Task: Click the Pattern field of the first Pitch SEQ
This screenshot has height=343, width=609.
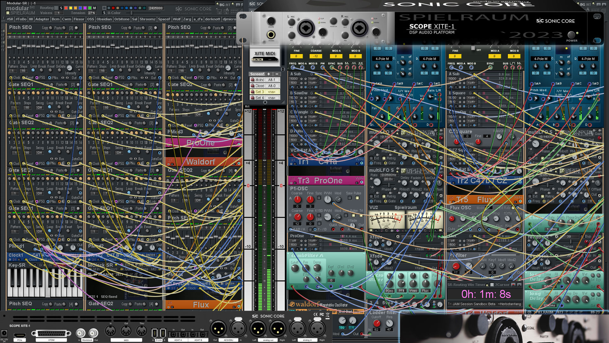Action: click(13, 71)
